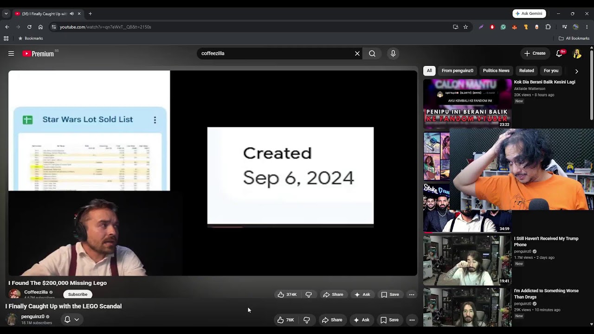Like the video with 76K likes
Screen dimensions: 594x334
pyautogui.click(x=285, y=320)
